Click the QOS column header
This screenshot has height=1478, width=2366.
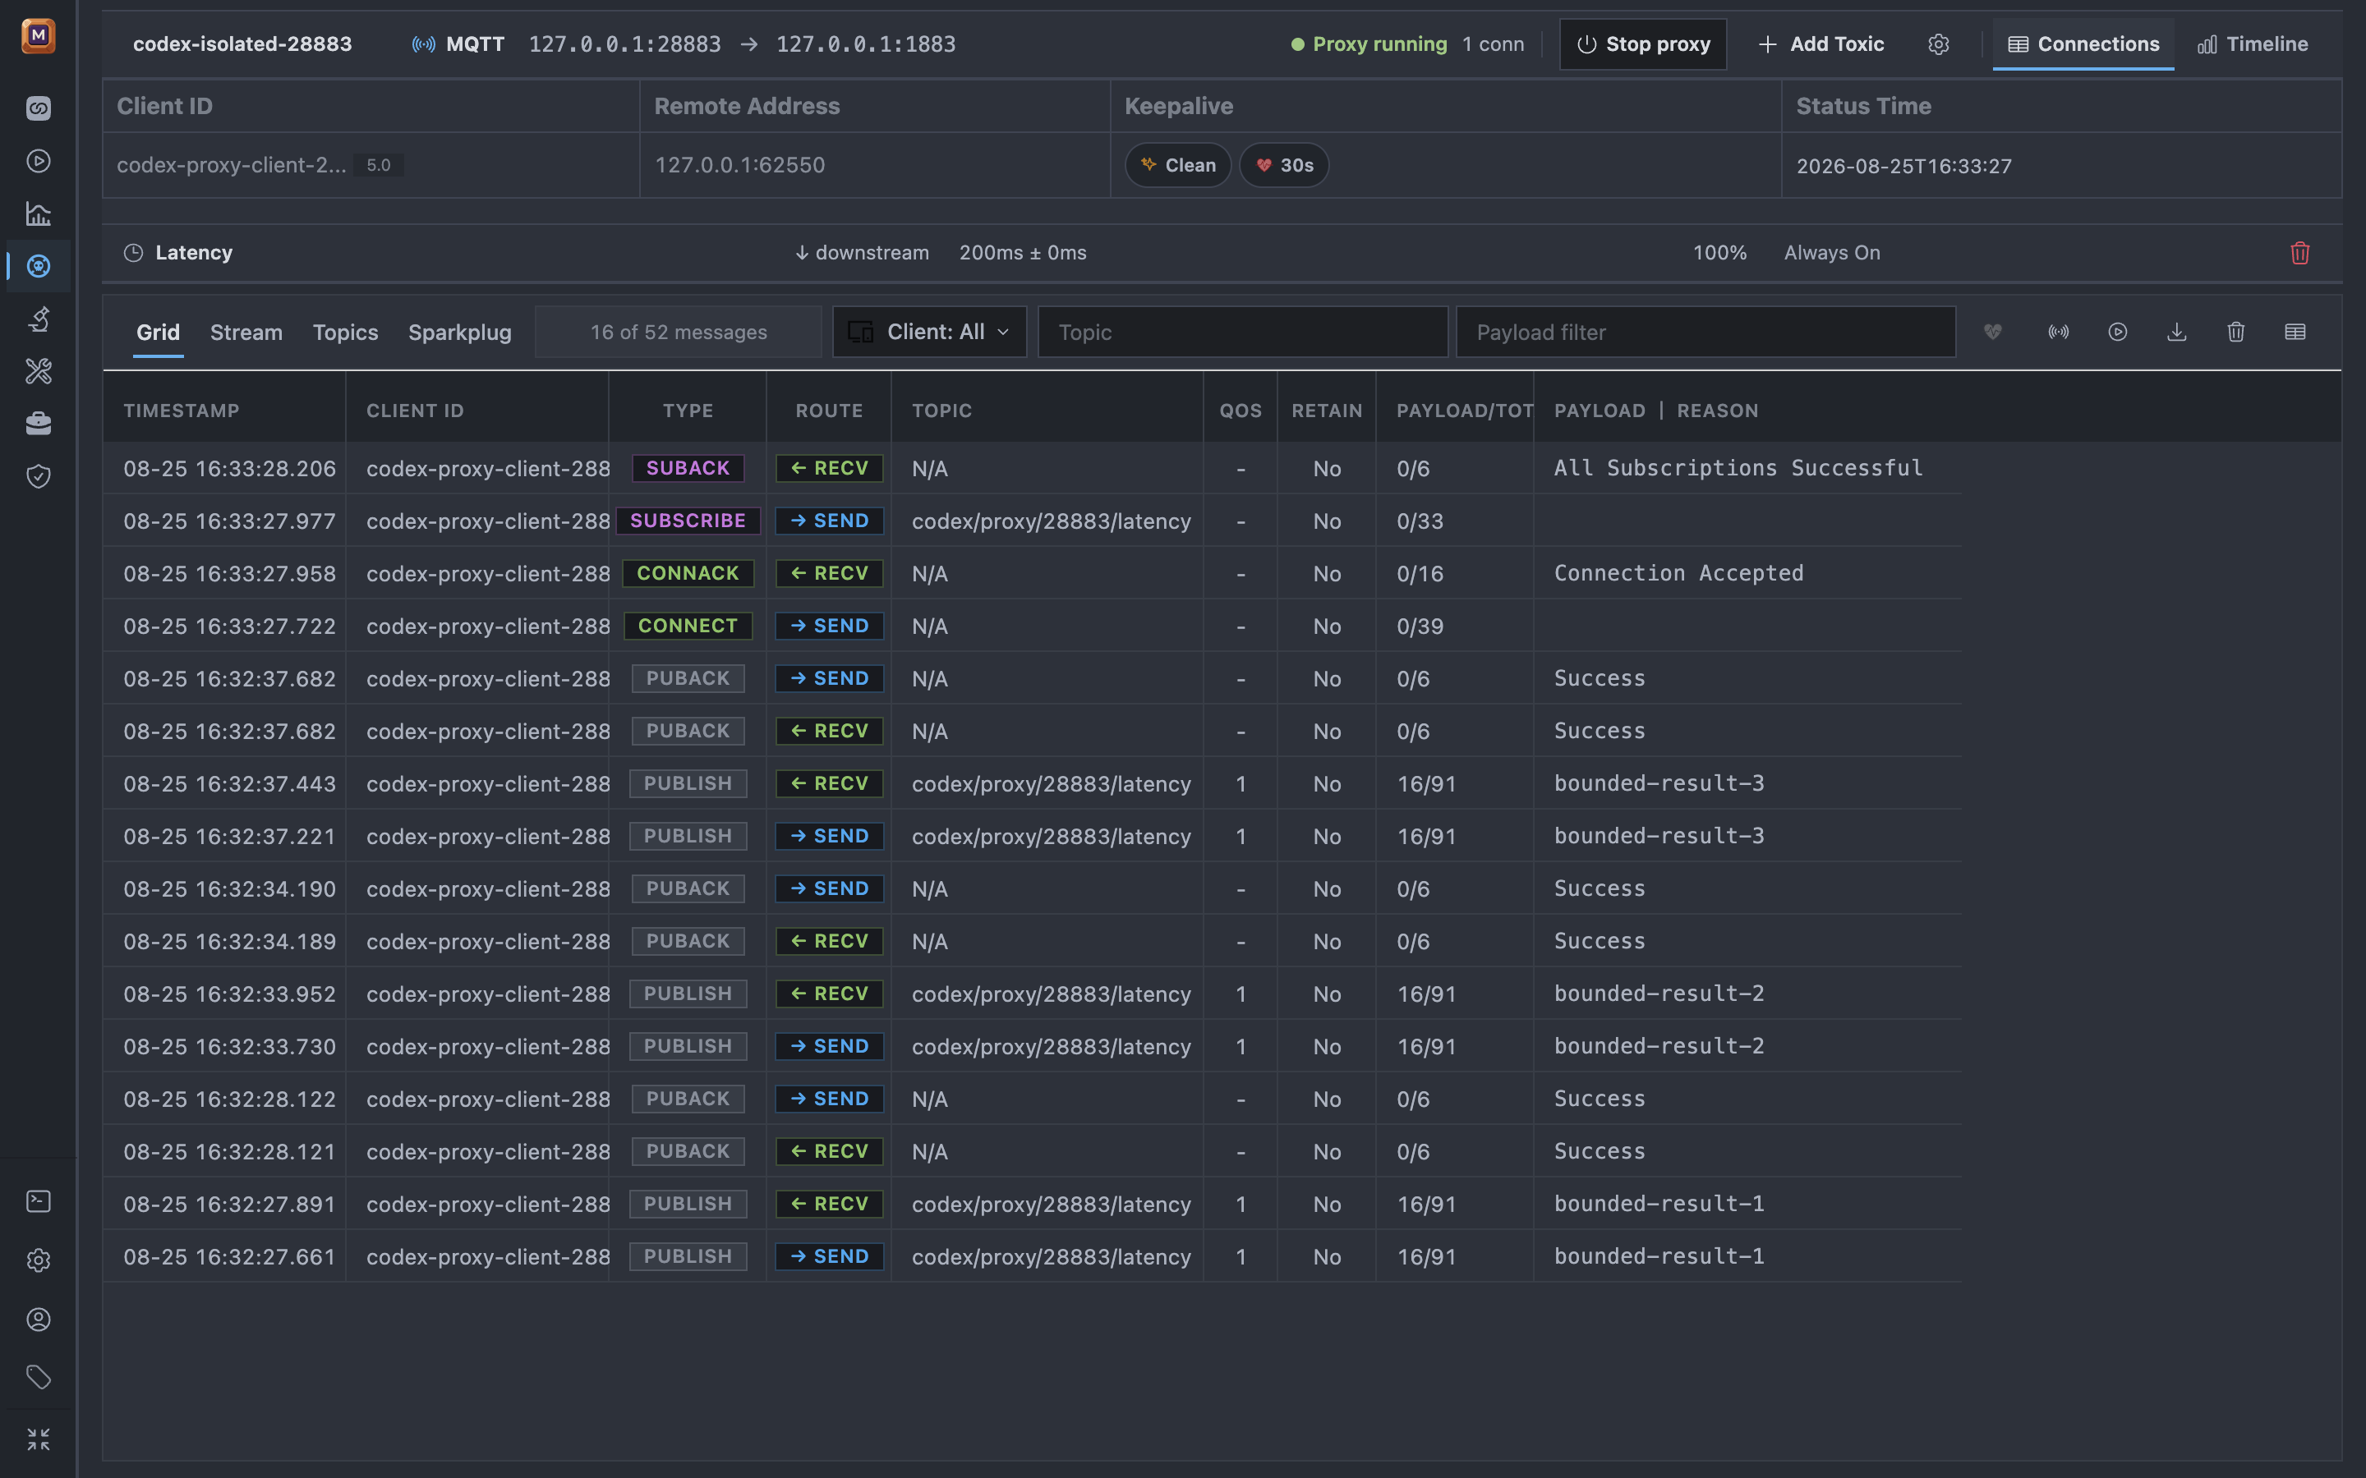tap(1241, 411)
